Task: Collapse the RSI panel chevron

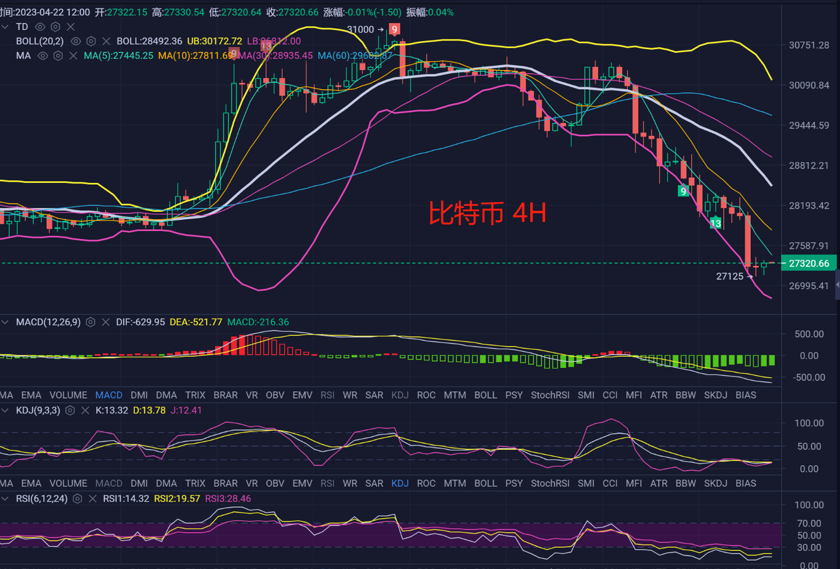Action: (5, 498)
